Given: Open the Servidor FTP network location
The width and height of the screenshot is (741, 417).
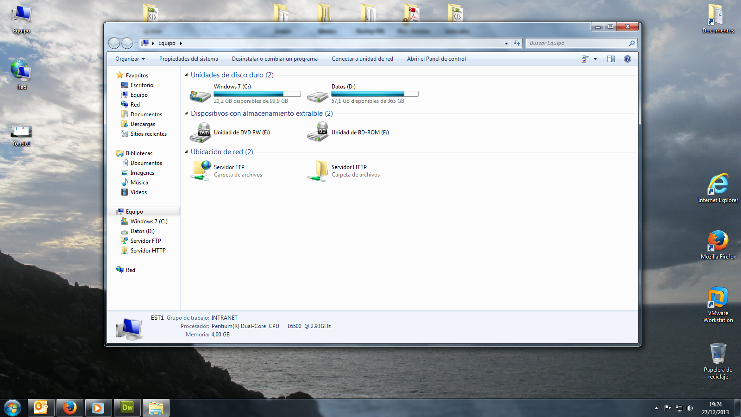Looking at the screenshot, I should pos(200,171).
